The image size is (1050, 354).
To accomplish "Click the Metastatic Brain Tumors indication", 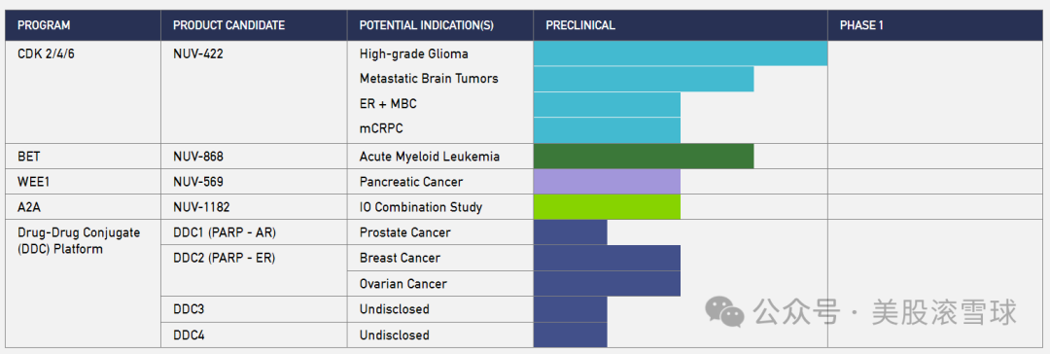I will point(429,79).
